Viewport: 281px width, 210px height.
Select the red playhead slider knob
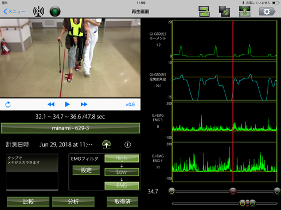(x=233, y=191)
